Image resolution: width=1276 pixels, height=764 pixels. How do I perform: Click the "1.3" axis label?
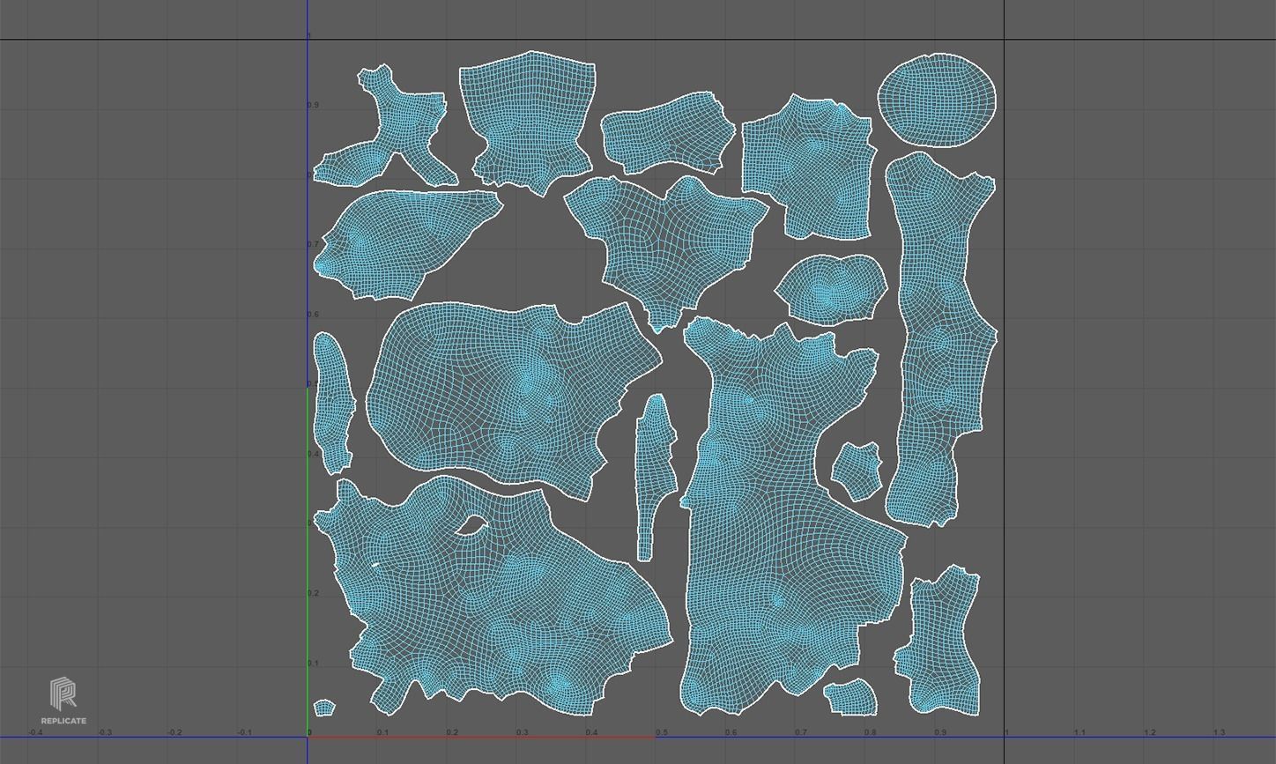pos(1219,732)
